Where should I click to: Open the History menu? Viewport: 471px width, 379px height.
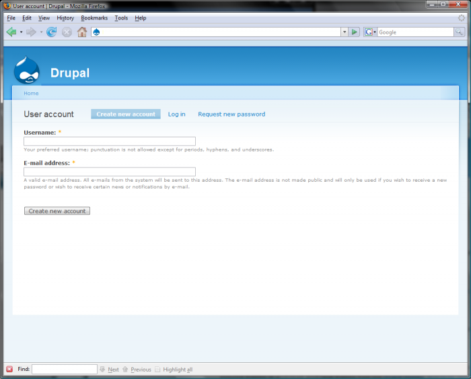click(65, 18)
